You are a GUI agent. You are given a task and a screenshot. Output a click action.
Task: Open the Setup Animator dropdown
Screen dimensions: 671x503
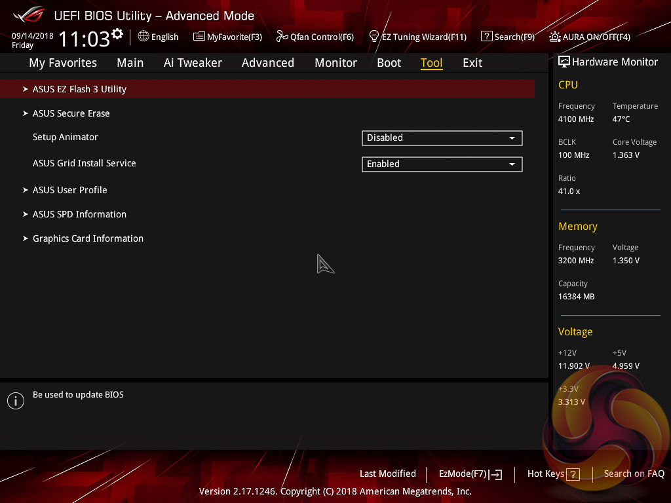(x=442, y=138)
